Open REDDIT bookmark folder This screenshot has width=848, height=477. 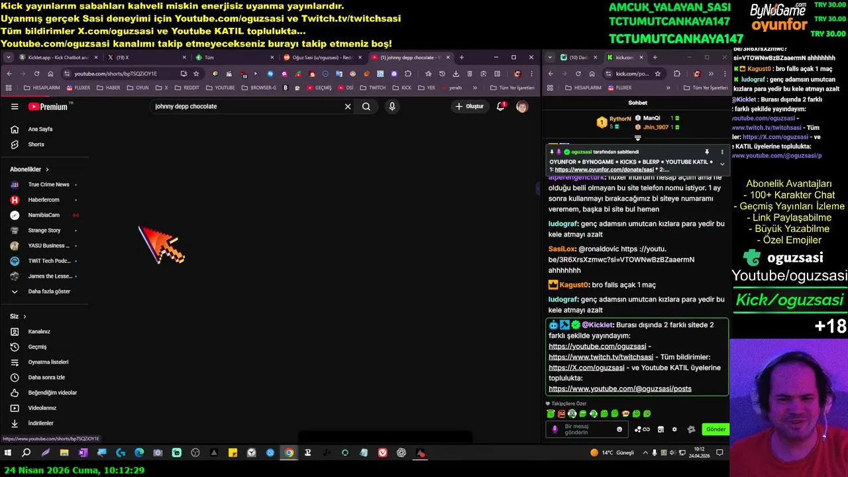[x=187, y=87]
